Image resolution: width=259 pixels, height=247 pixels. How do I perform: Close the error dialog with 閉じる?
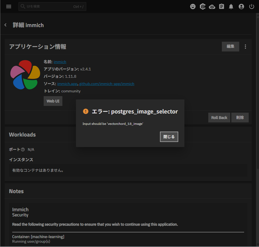[x=169, y=136]
